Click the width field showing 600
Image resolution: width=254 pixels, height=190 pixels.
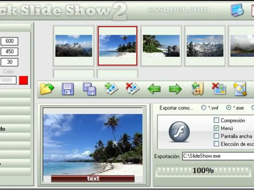10,41
